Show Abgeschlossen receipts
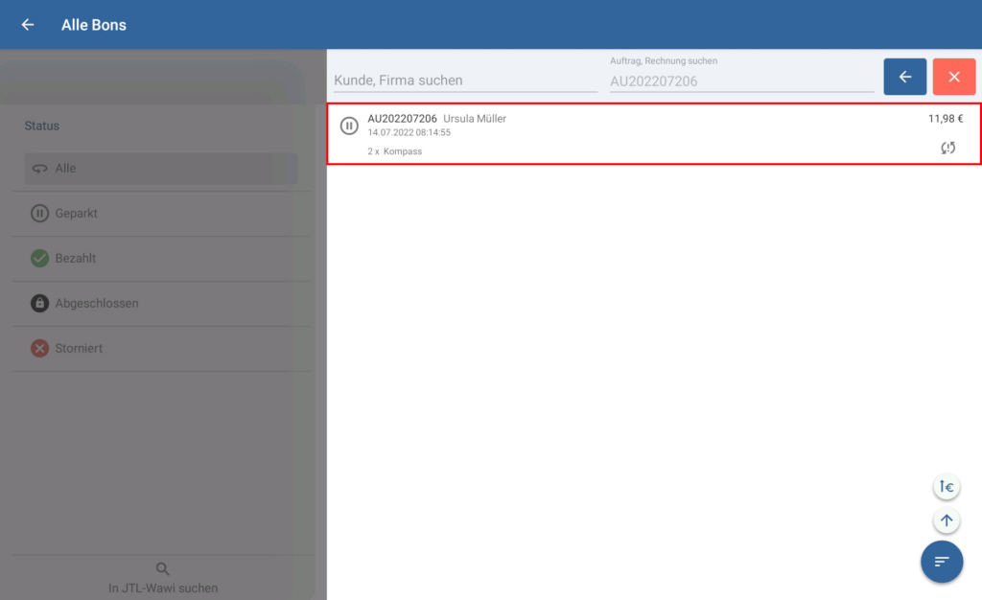This screenshot has height=600, width=982. click(97, 304)
